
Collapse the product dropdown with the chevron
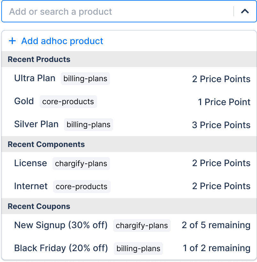coord(245,12)
